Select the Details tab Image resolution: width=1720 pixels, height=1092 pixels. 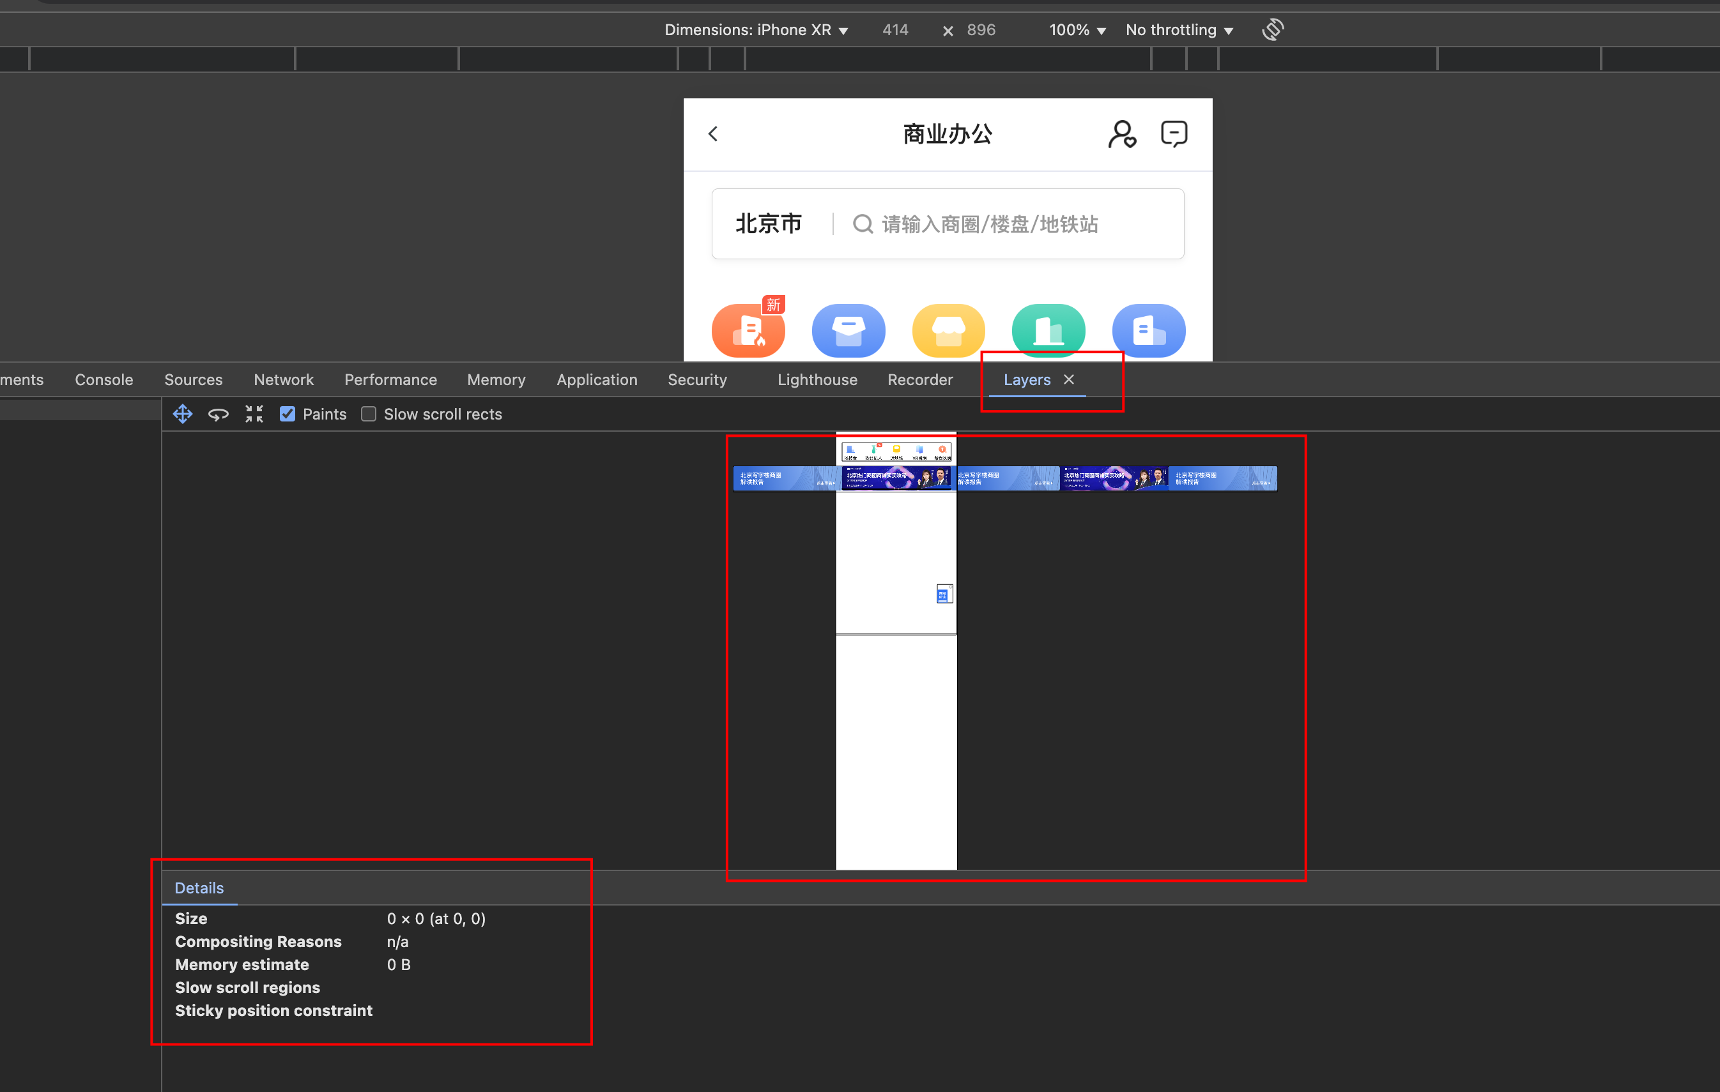tap(199, 888)
